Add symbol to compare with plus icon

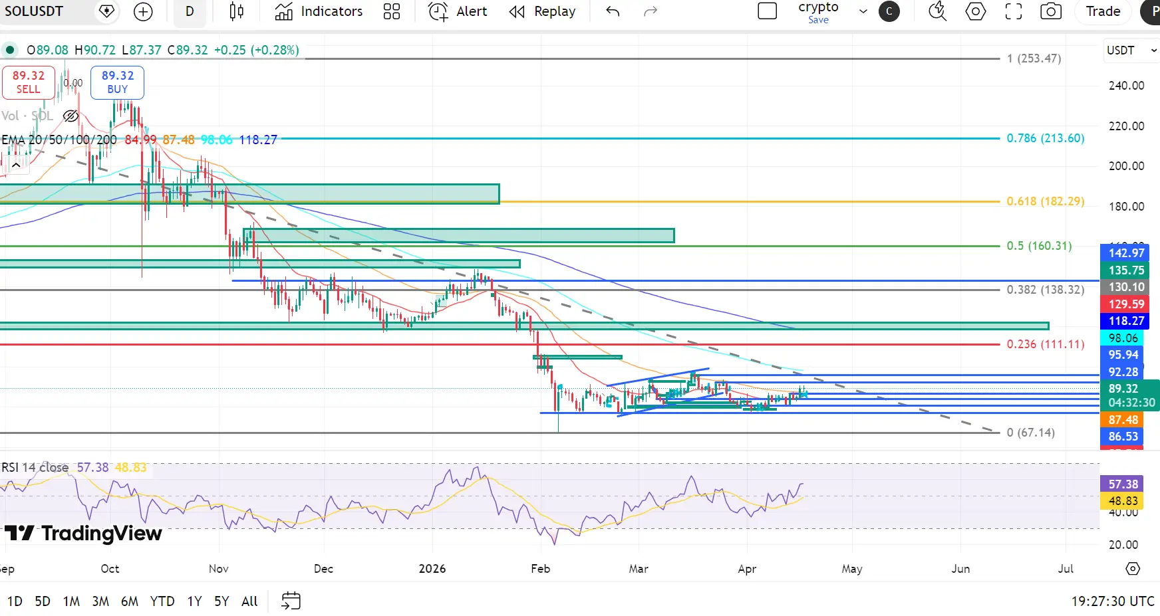[x=143, y=11]
